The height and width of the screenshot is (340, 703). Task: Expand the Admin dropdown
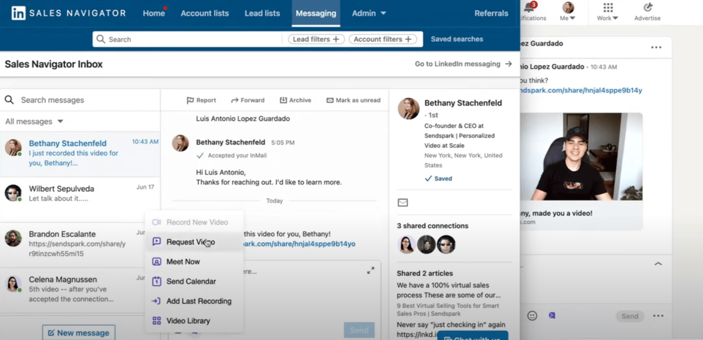(369, 13)
